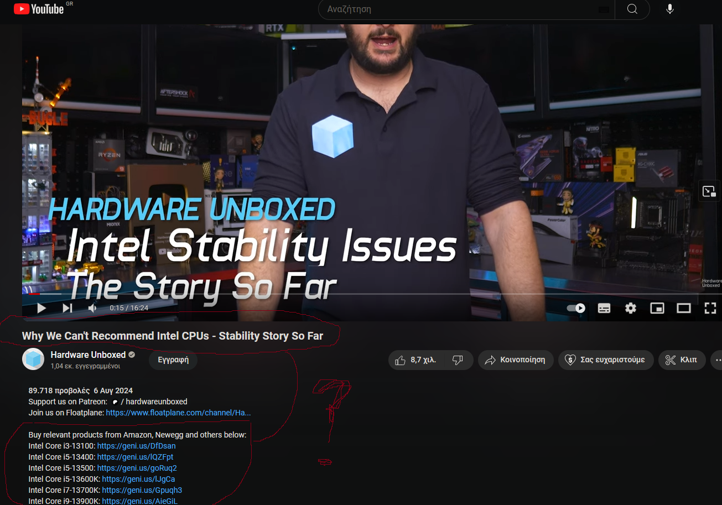
Task: Enable theater mode
Action: [x=684, y=308]
